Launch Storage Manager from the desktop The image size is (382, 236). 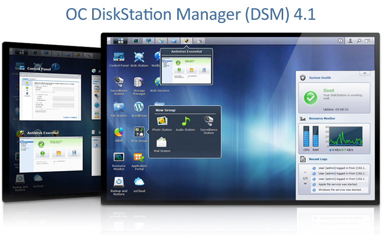pos(139,85)
